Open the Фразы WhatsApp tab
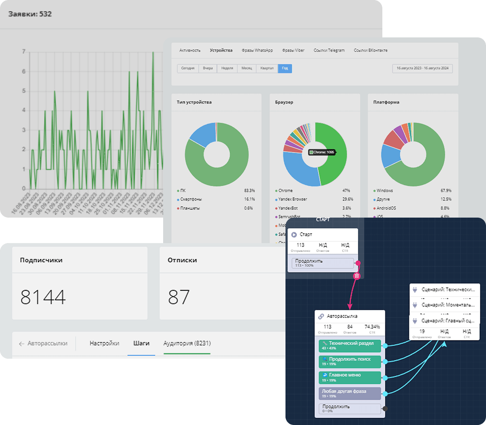Viewport: 486px width, 425px height. 257,50
